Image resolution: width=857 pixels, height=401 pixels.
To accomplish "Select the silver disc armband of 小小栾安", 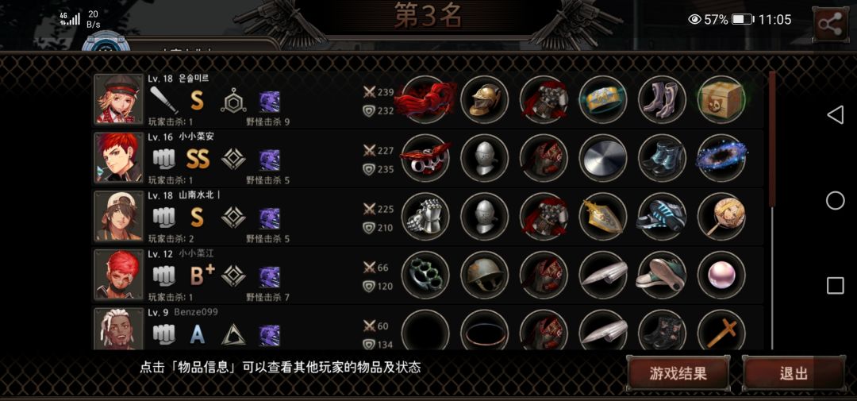I will [x=603, y=158].
